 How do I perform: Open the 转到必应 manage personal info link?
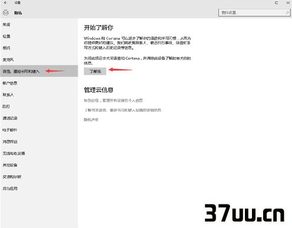pos(113,100)
